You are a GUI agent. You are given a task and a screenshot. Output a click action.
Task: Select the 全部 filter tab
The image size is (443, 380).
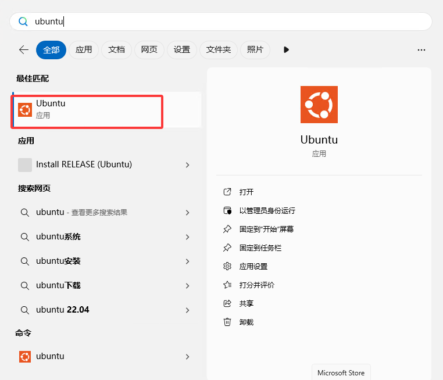tap(51, 50)
